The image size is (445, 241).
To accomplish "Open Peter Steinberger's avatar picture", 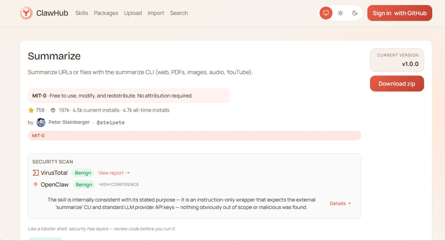I will click(41, 123).
